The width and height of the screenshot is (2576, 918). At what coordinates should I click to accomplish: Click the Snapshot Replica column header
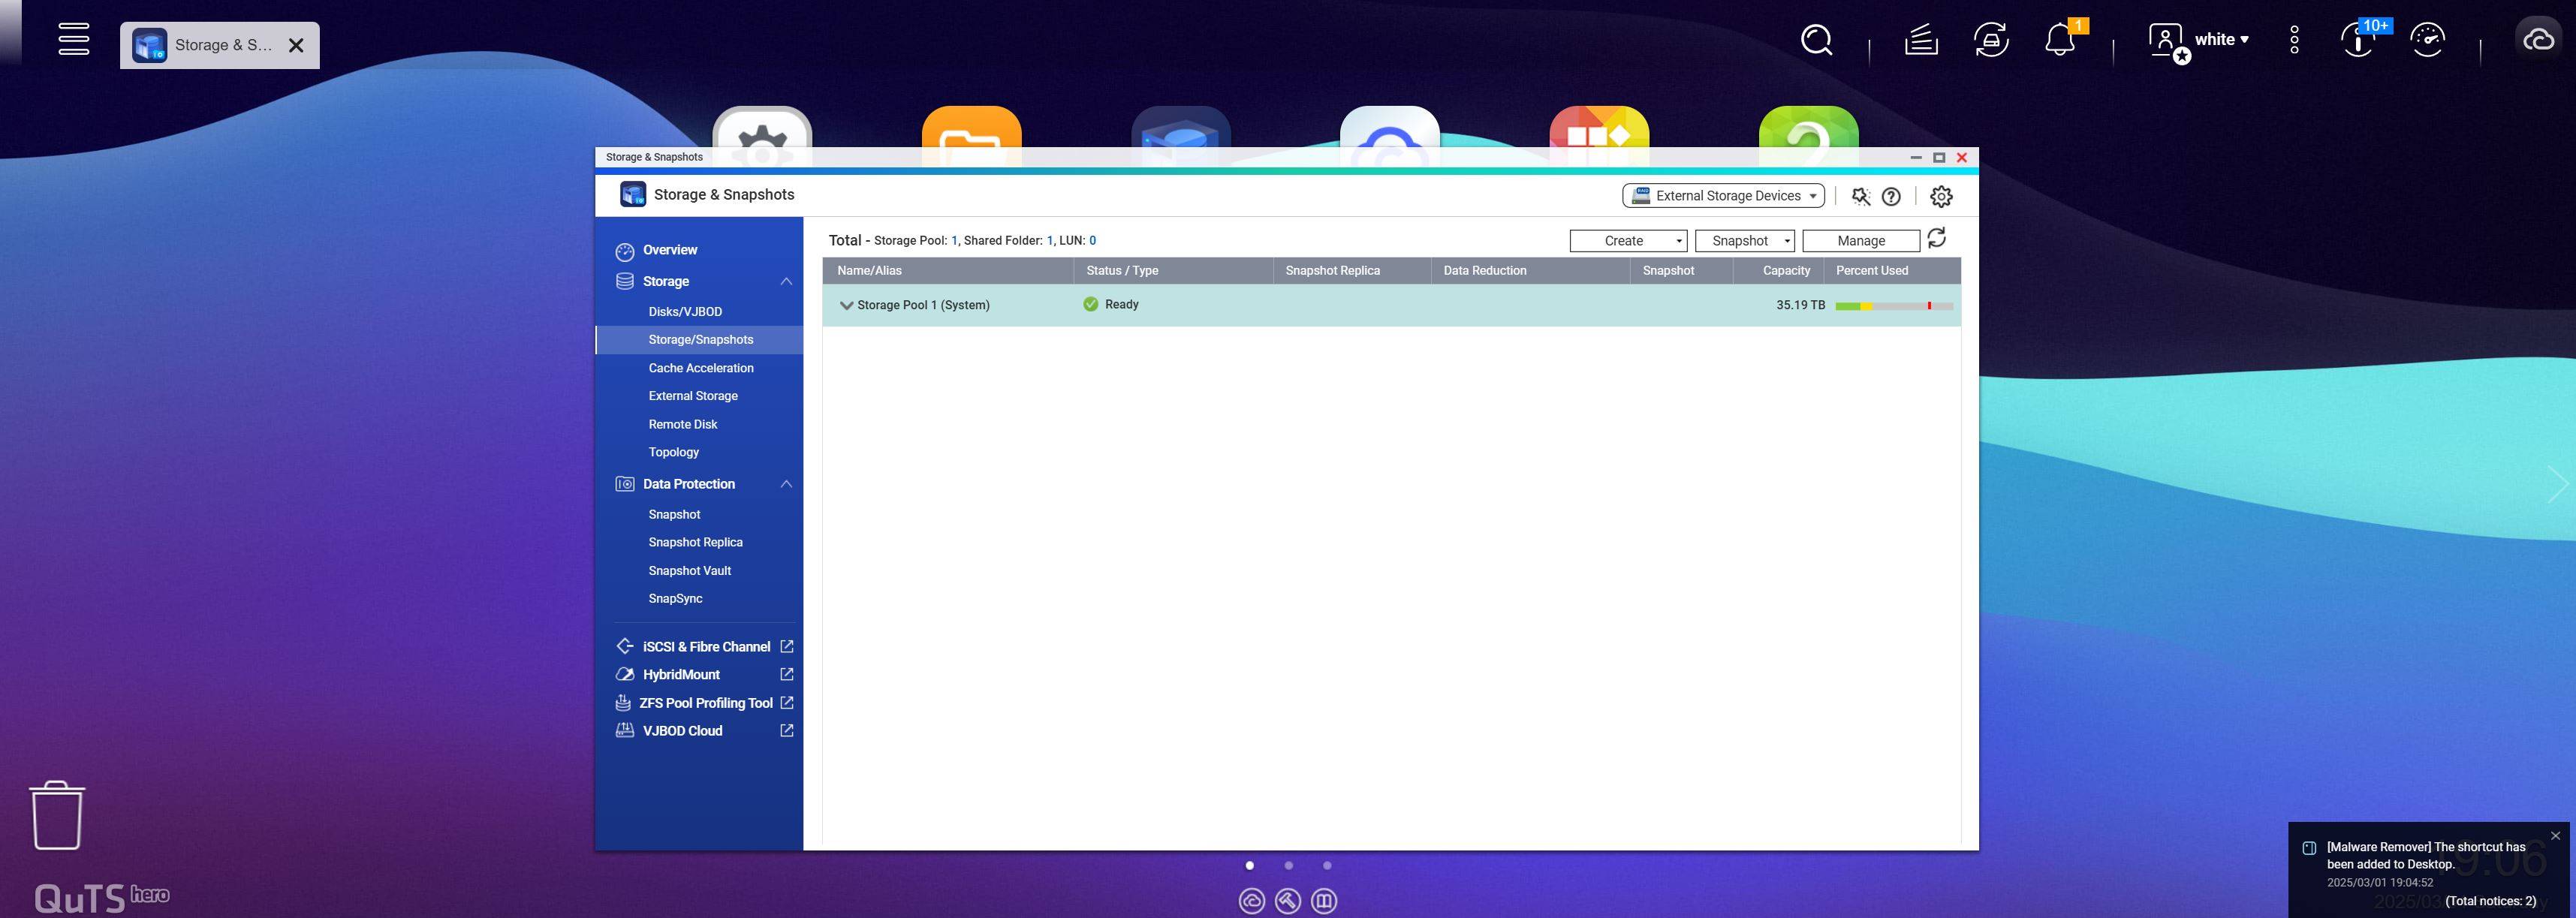pos(1352,271)
